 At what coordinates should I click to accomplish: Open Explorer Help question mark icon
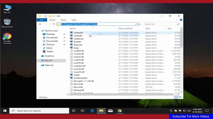pyautogui.click(x=181, y=20)
